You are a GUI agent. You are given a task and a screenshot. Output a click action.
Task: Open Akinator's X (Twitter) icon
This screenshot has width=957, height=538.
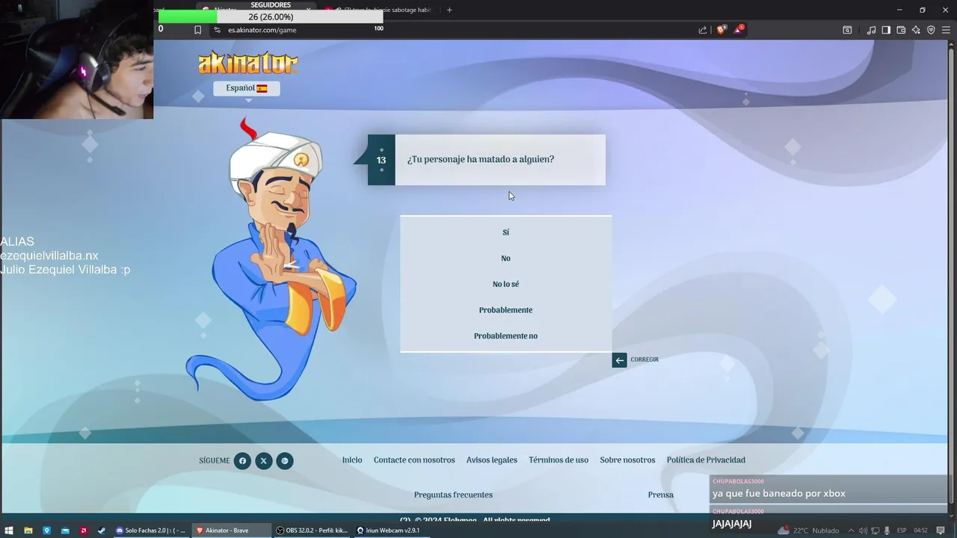point(263,461)
